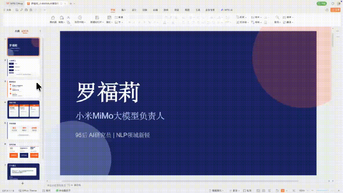Click the 新建幻灯片 (New Slide) icon

pyautogui.click(x=97, y=17)
